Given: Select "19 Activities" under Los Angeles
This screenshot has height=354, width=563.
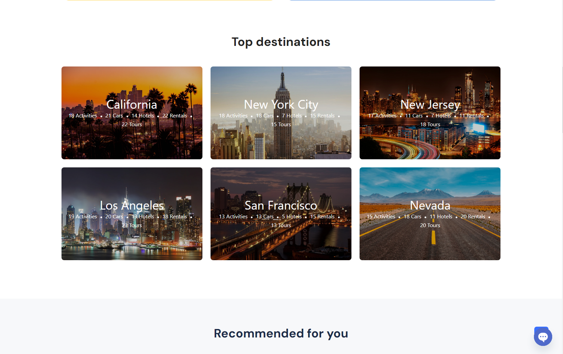Looking at the screenshot, I should (83, 217).
